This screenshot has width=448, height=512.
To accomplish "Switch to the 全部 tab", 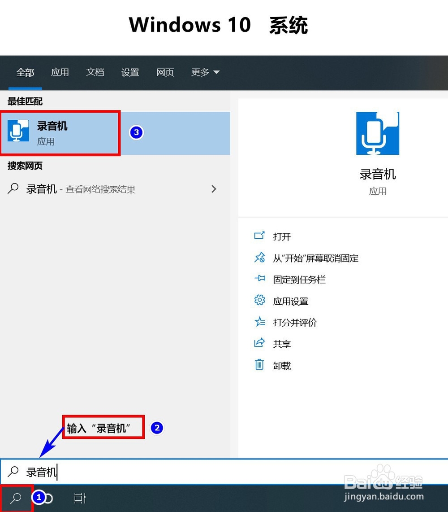I will [x=25, y=72].
